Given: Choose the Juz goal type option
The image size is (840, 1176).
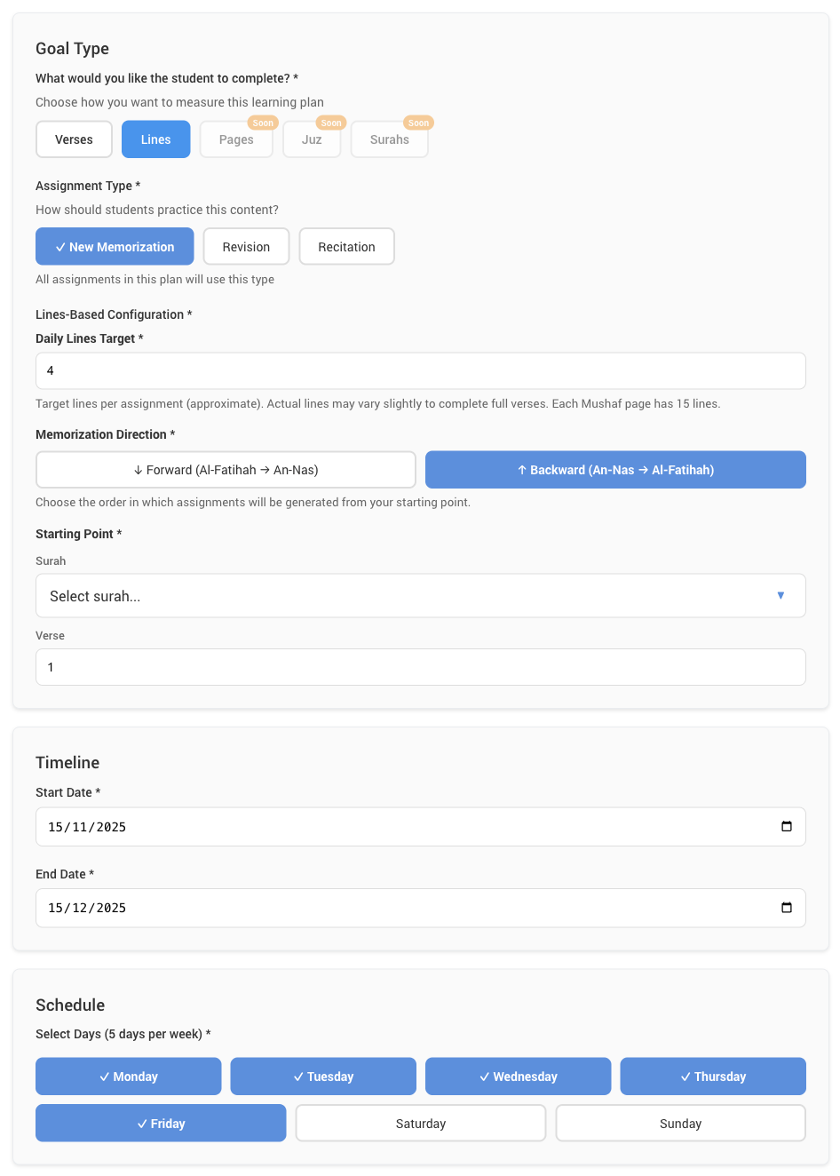Looking at the screenshot, I should point(312,139).
